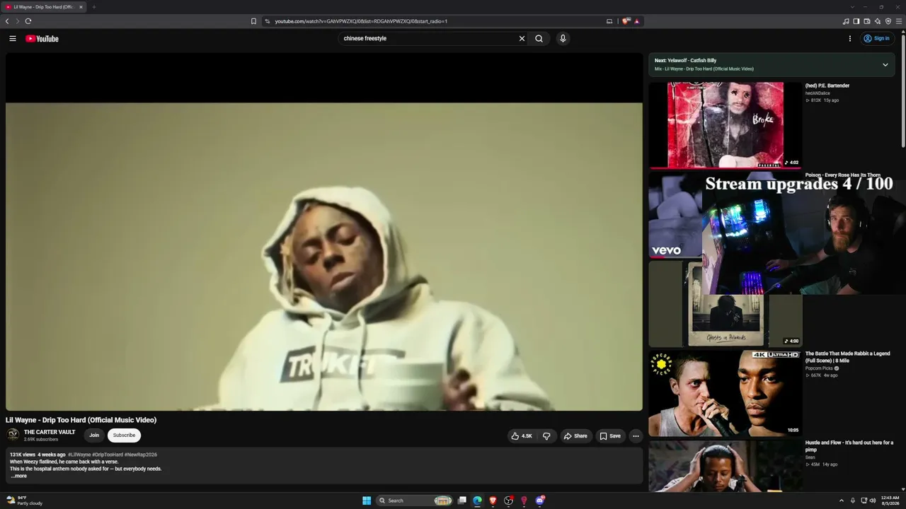Show hidden system tray icons
This screenshot has height=509, width=906.
(x=842, y=501)
